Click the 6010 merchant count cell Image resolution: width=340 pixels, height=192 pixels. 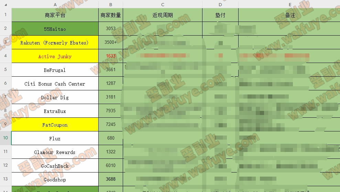[x=111, y=166]
